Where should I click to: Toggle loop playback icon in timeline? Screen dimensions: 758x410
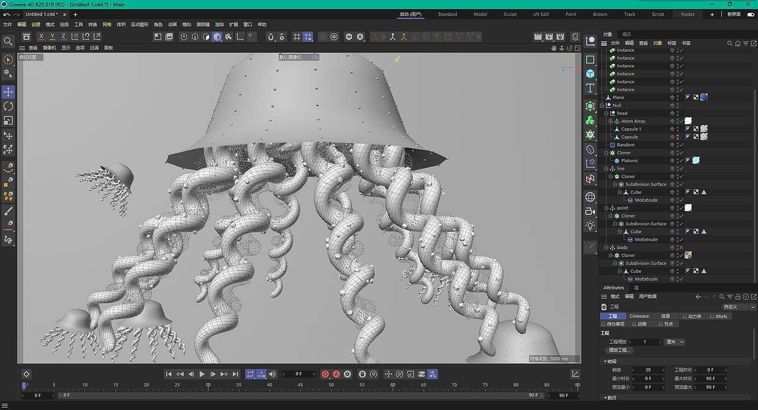tap(250, 374)
